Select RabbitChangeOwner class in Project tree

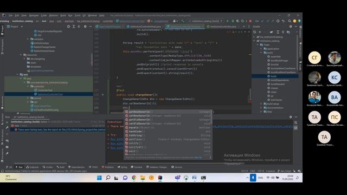click(43, 47)
